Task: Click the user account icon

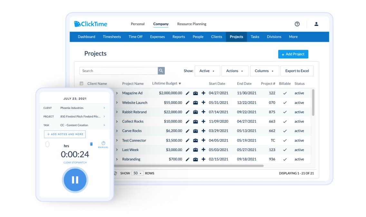Action: 316,24
